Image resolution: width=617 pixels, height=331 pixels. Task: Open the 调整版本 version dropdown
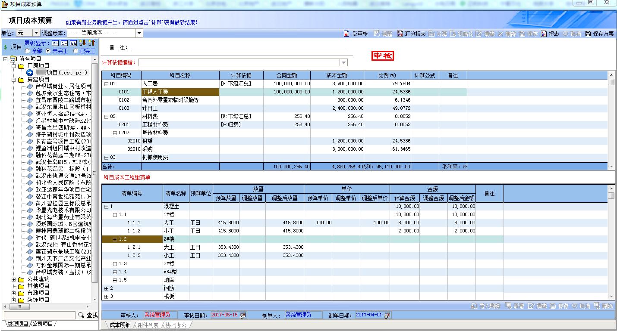(x=139, y=33)
